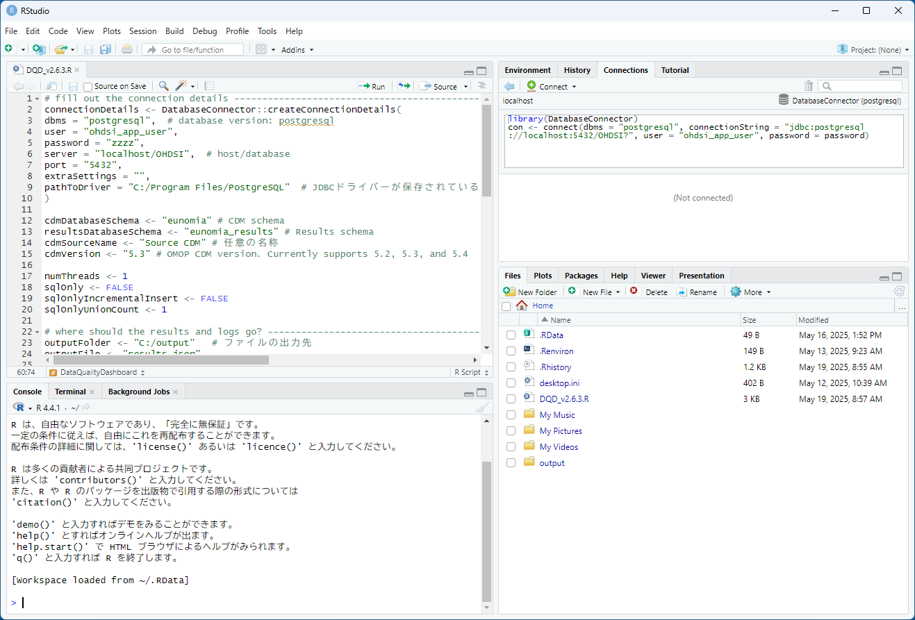Click the Code tools magic wand icon
The width and height of the screenshot is (915, 620).
coord(181,86)
